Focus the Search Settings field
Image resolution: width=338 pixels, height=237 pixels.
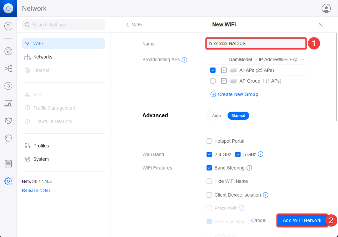pyautogui.click(x=63, y=25)
